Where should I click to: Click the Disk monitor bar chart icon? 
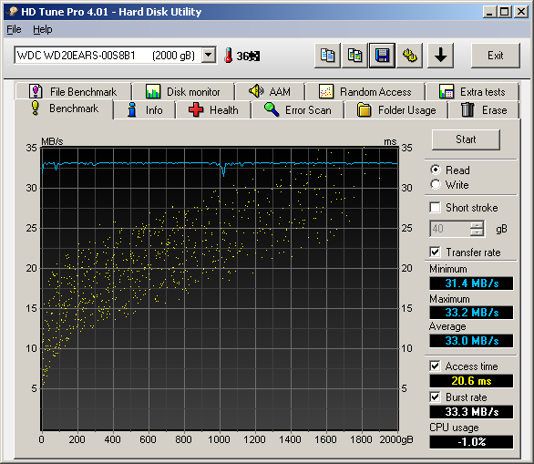point(153,91)
